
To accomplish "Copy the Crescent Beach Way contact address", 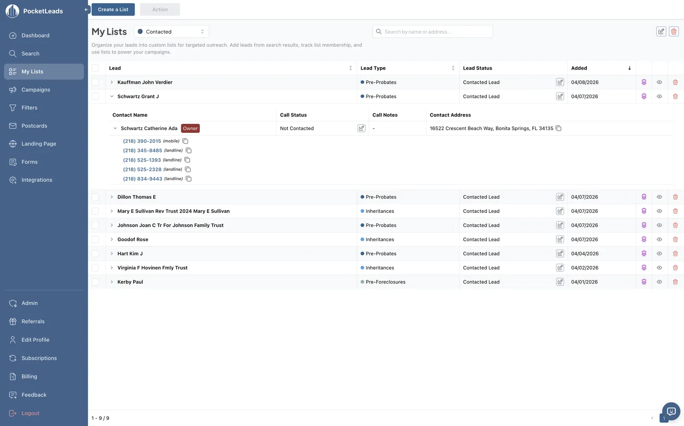I will [x=559, y=128].
